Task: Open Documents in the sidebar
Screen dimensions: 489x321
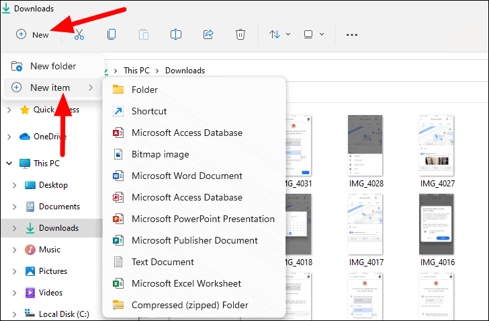Action: coord(52,207)
